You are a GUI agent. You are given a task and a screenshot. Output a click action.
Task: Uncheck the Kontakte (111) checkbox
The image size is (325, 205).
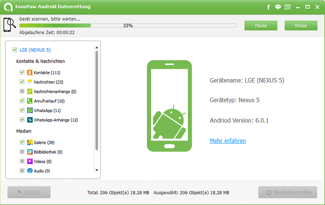(22, 72)
